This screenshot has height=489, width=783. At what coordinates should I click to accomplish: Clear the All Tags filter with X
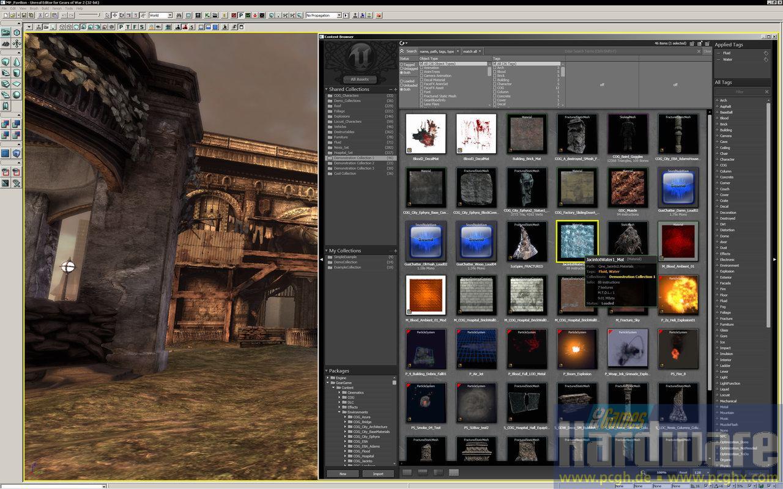[766, 92]
